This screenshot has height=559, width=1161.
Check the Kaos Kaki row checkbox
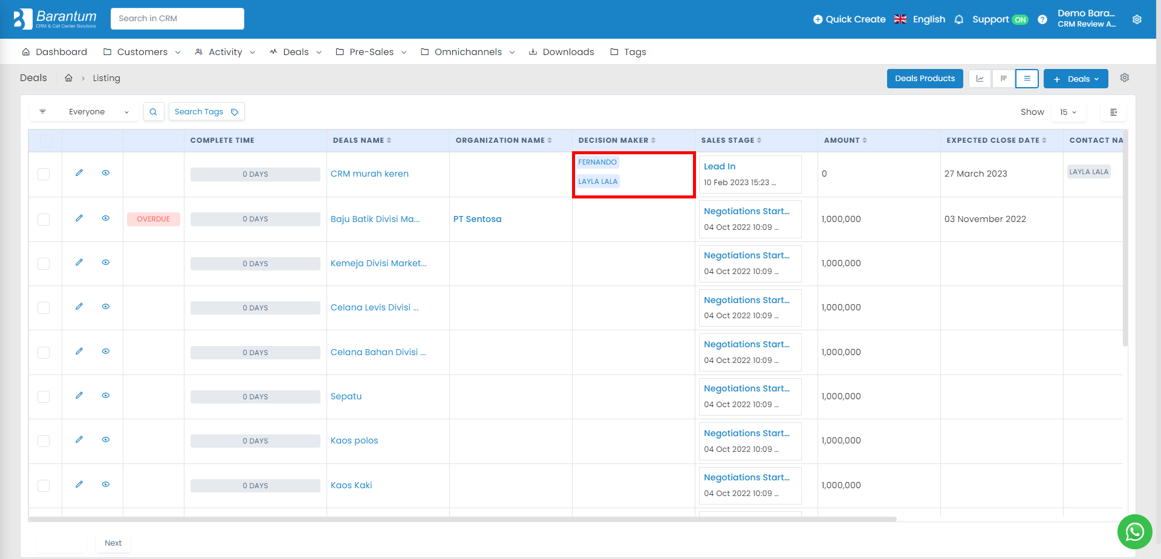(x=44, y=486)
